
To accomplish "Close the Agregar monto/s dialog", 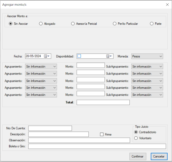I will pos(167,5).
